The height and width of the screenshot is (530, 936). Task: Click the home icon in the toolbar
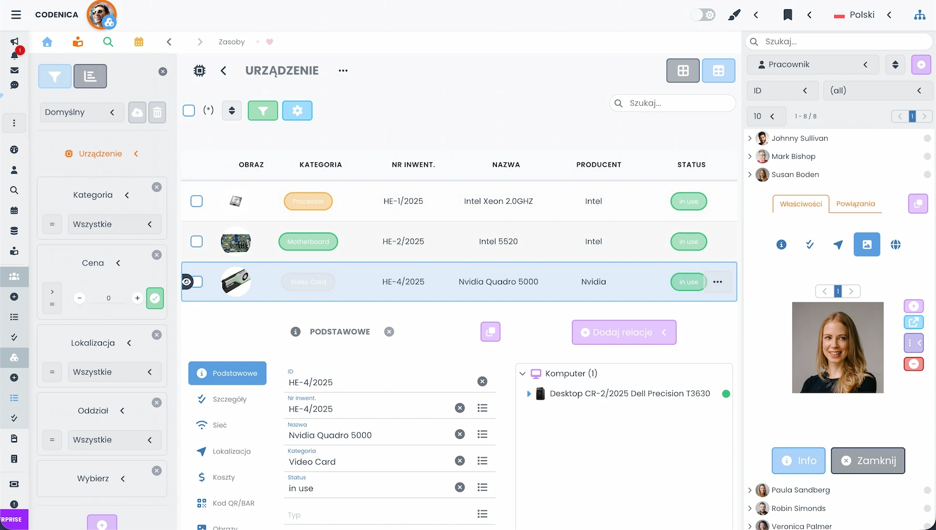pyautogui.click(x=47, y=42)
